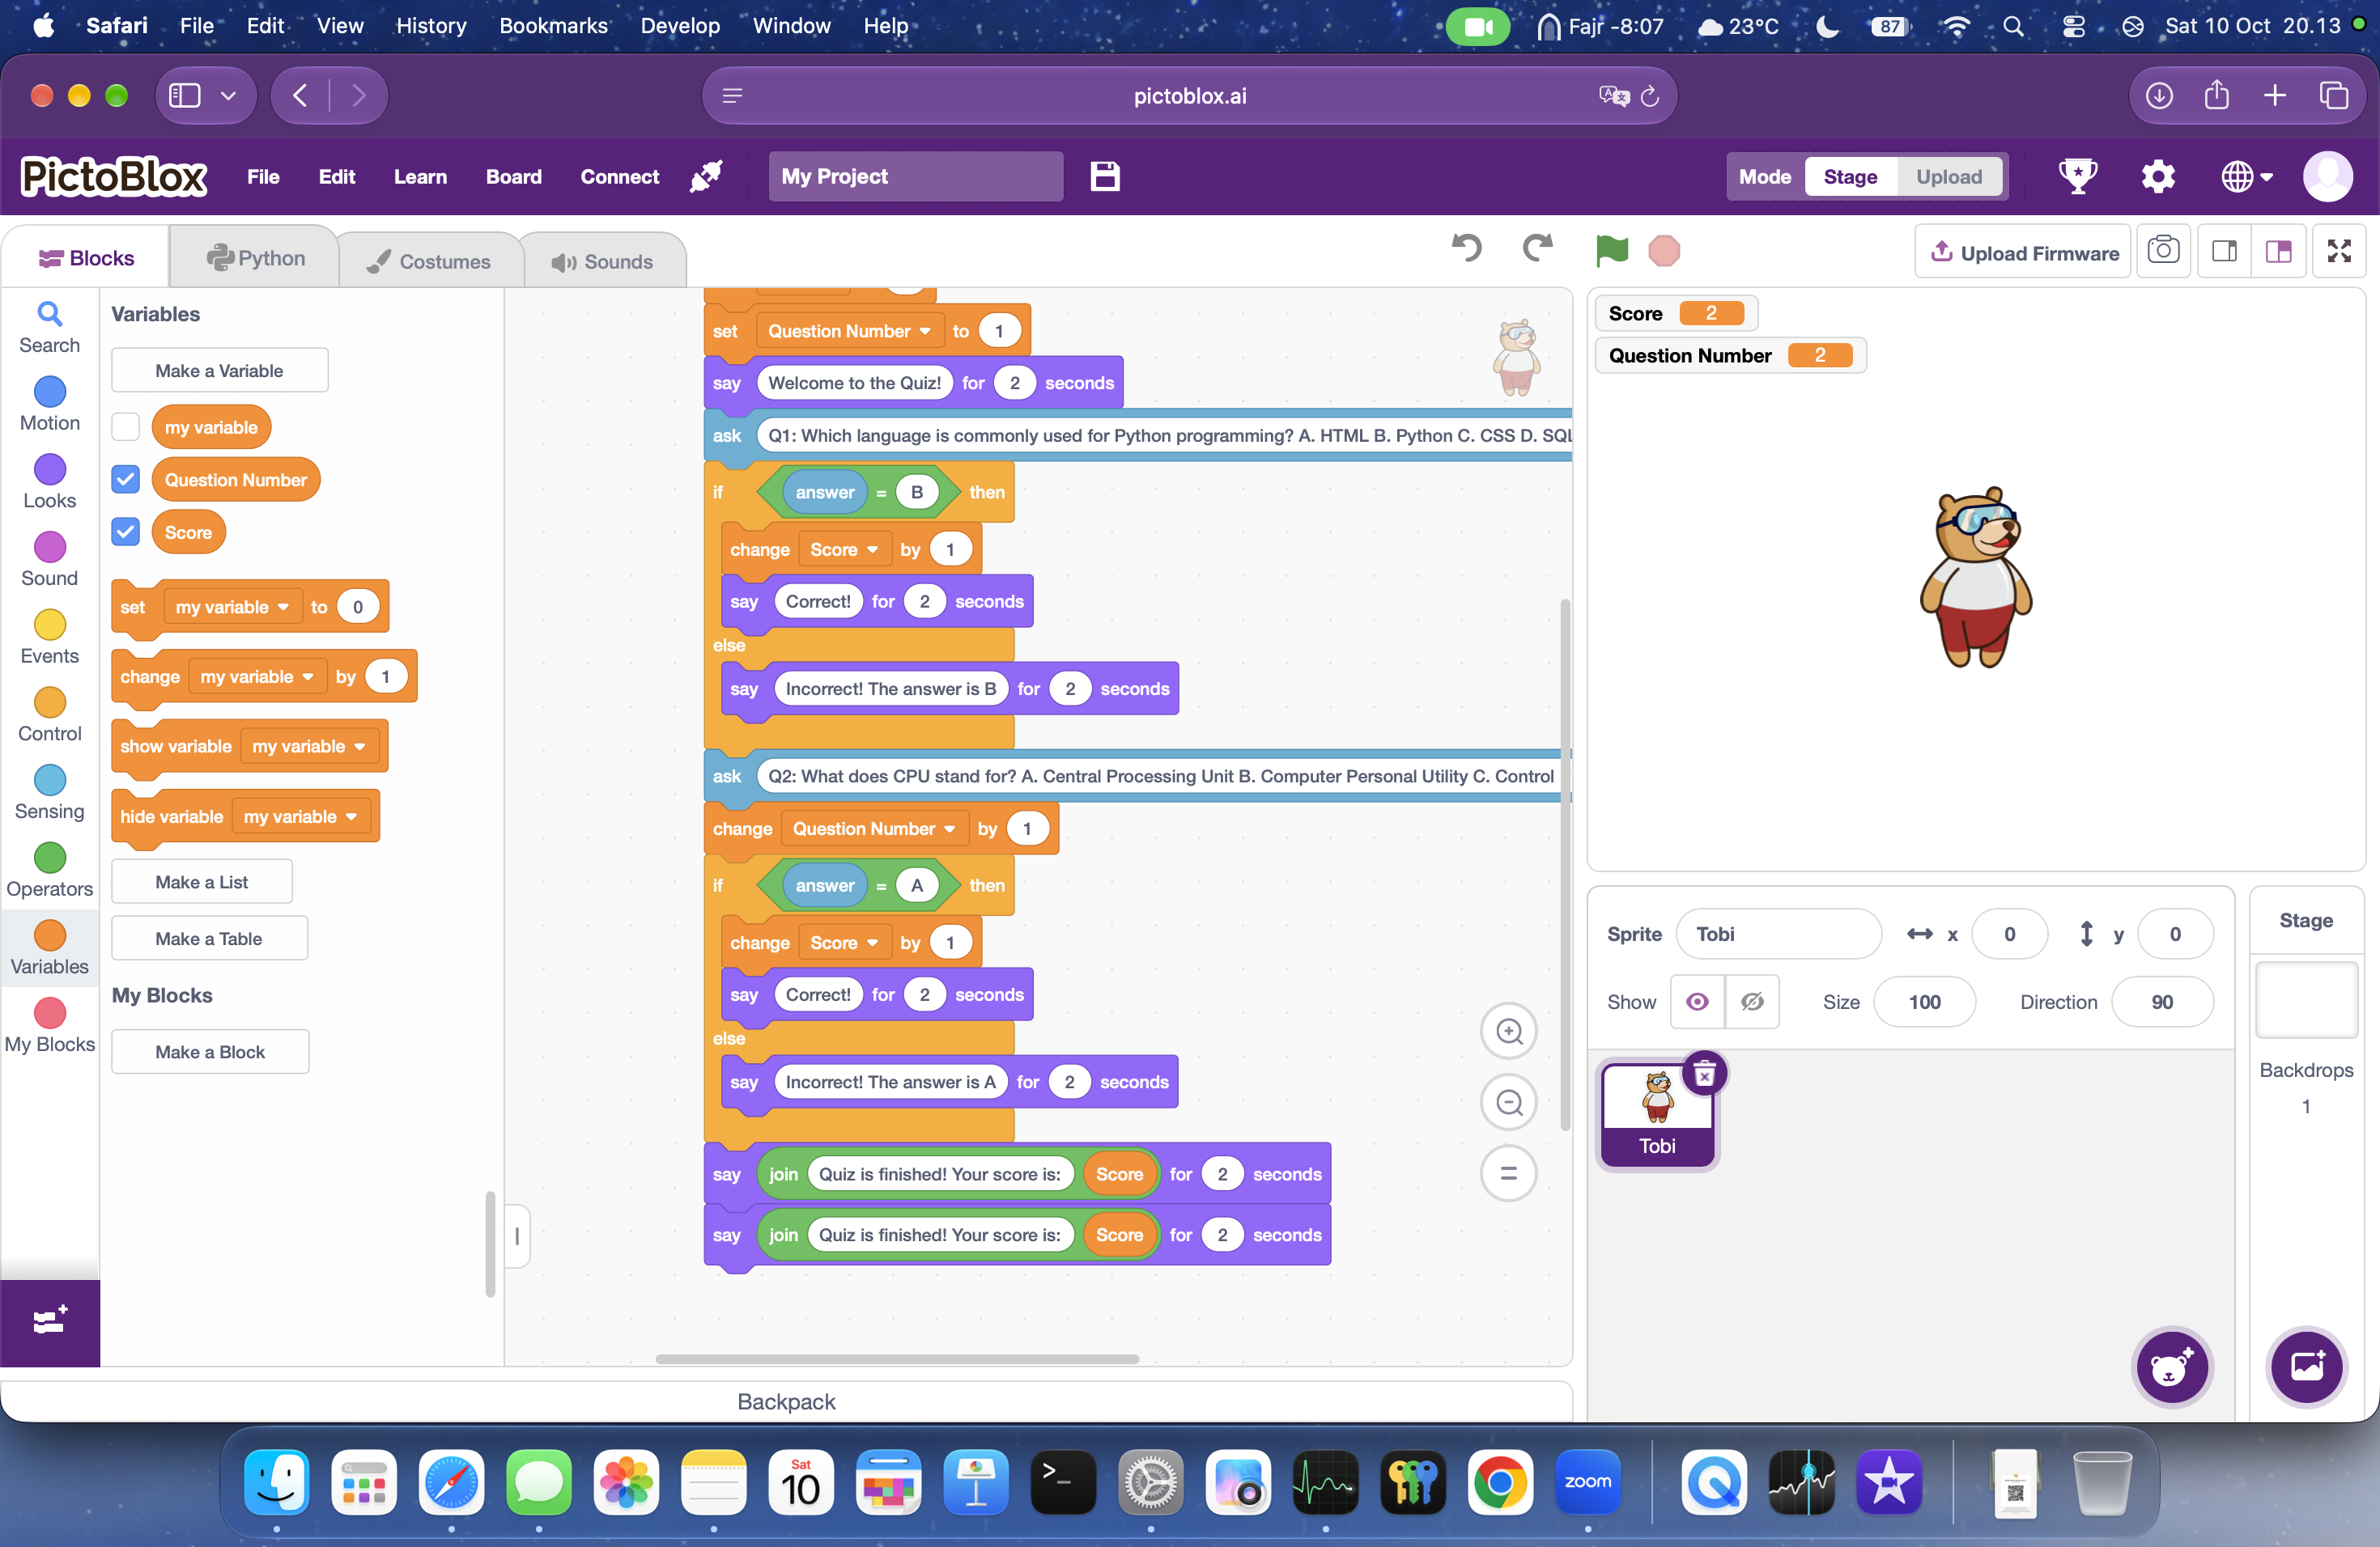The height and width of the screenshot is (1547, 2380).
Task: Click the Variables category orange circle
Action: [x=49, y=935]
